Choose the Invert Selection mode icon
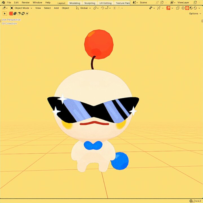This screenshot has width=203, height=203. (23, 14)
